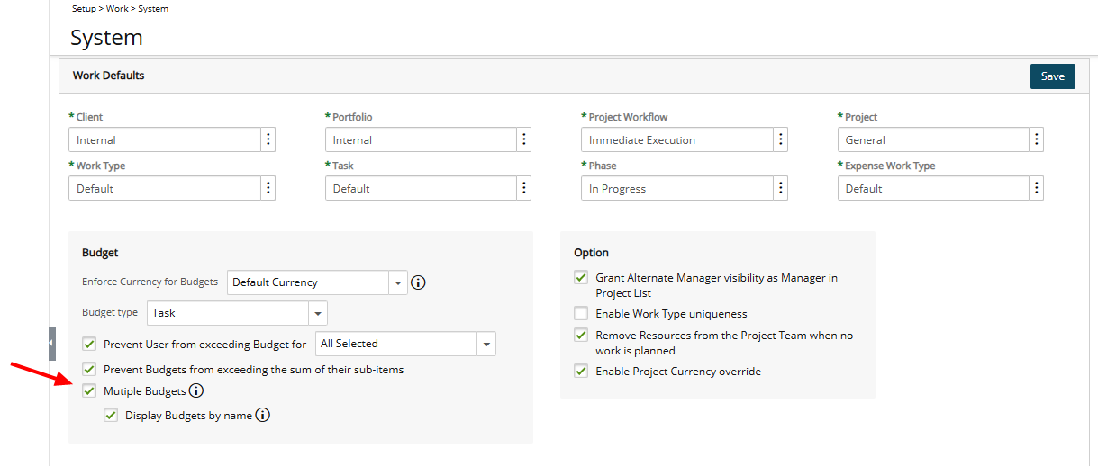Uncheck the Mutiple Budgets checkbox

pyautogui.click(x=89, y=391)
